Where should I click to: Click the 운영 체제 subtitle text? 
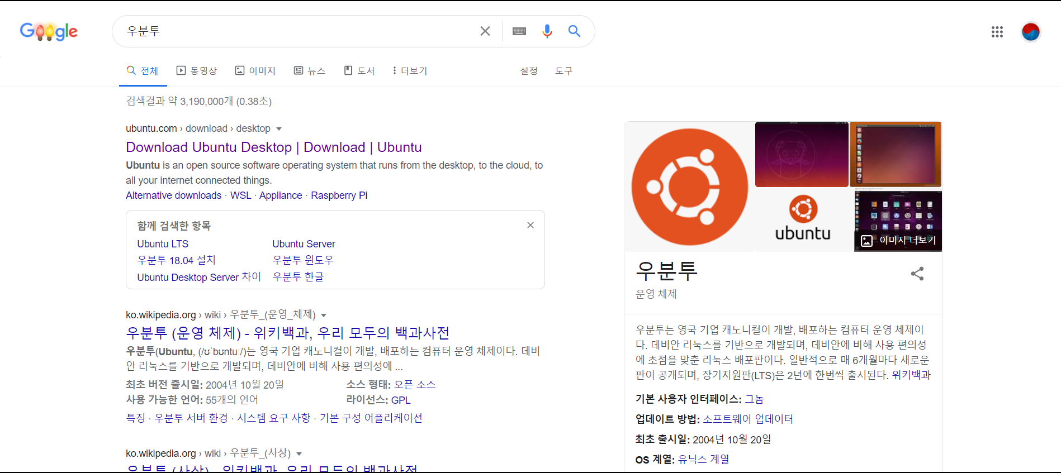(x=656, y=294)
